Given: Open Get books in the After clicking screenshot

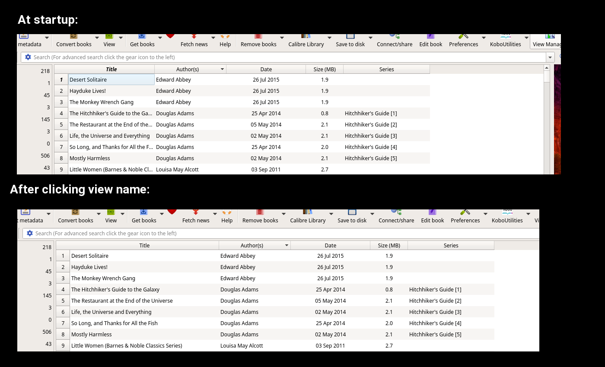Looking at the screenshot, I should (x=144, y=217).
